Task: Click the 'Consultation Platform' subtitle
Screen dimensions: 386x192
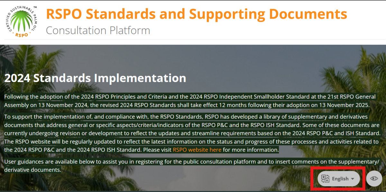Action: (98, 30)
